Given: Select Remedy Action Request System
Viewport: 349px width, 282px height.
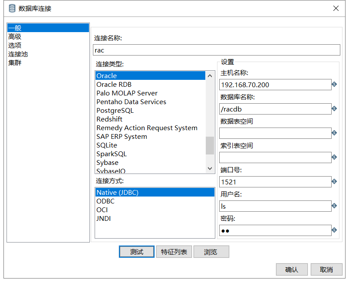Looking at the screenshot, I should (151, 128).
